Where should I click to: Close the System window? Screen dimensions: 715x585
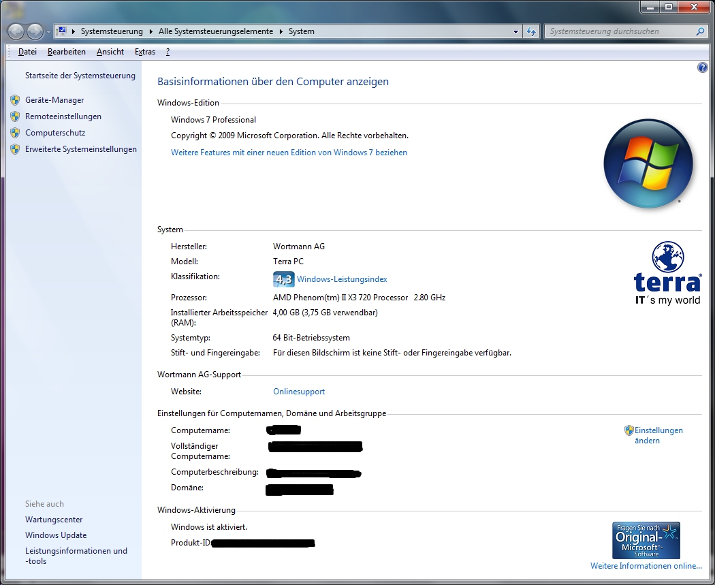(x=694, y=7)
